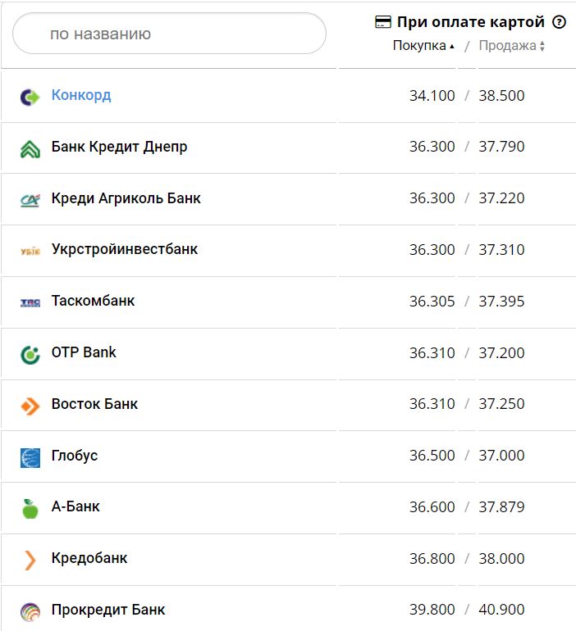
Task: Select Кредобанк name
Action: pyautogui.click(x=89, y=558)
